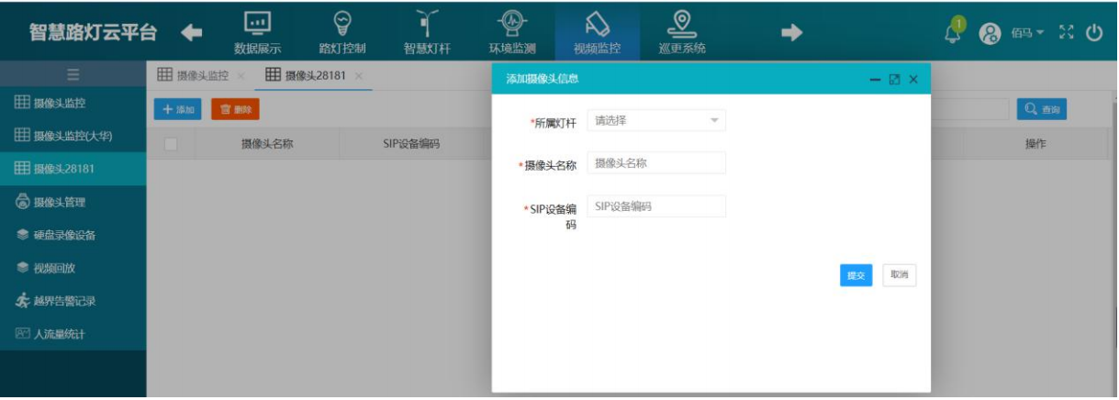Expand the 所属灯杆 dropdown
Viewport: 1119px width, 400px height.
point(655,121)
